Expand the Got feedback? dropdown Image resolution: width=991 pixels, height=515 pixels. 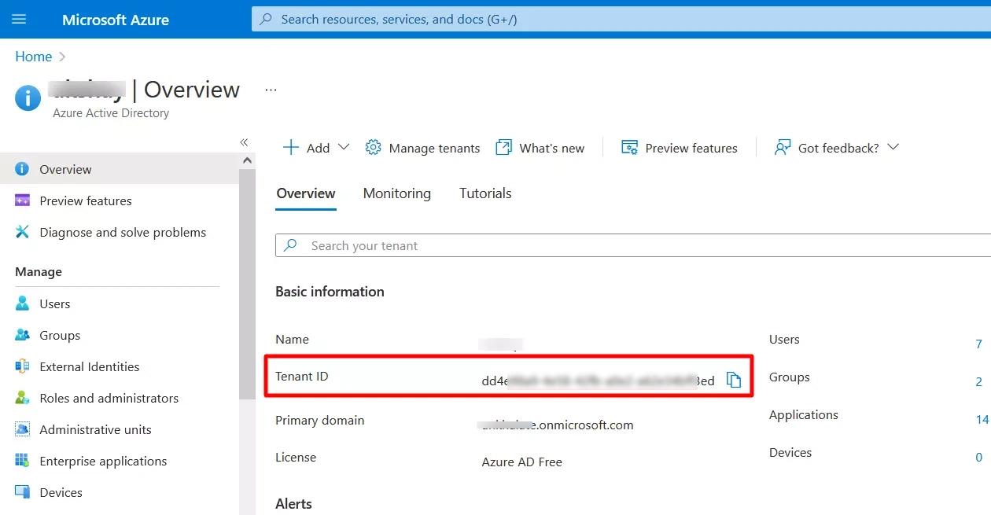(893, 147)
